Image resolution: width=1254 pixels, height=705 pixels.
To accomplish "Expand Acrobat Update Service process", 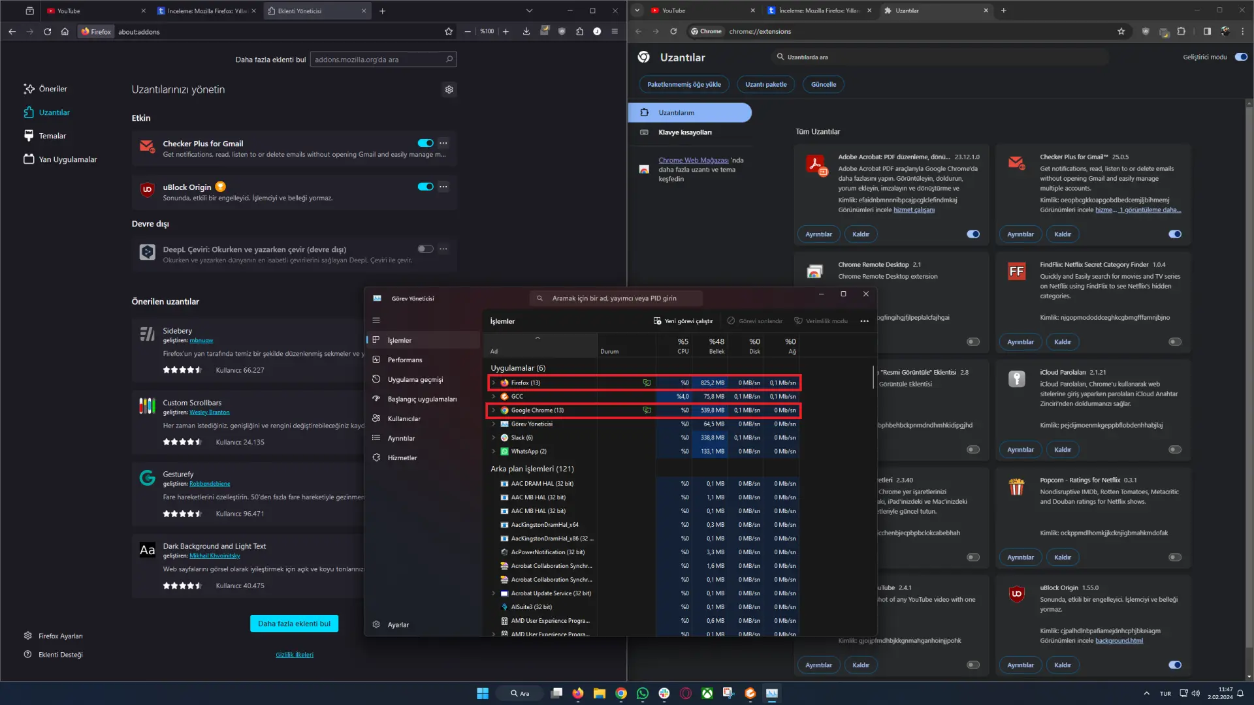I will pyautogui.click(x=494, y=593).
